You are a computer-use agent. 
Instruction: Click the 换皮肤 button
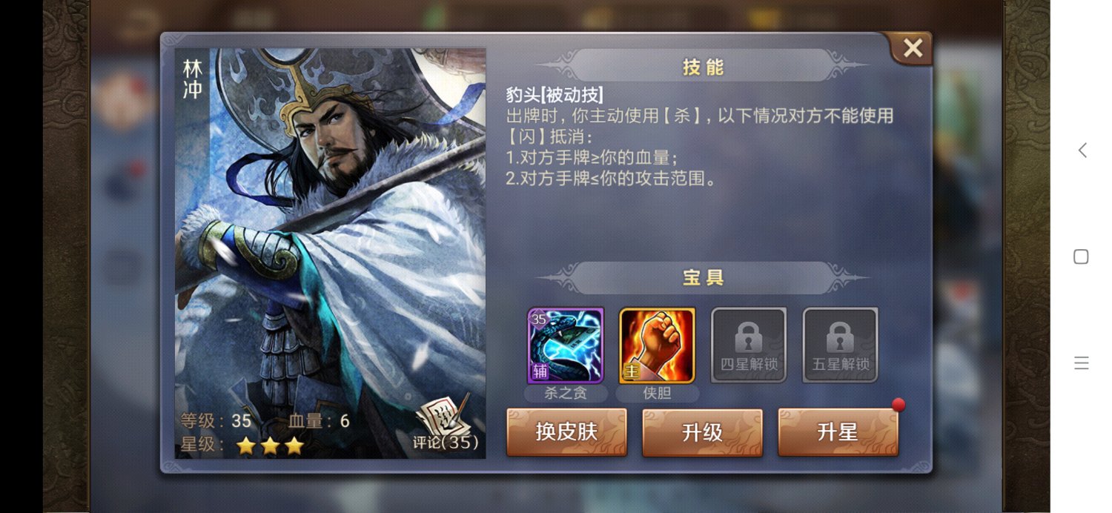click(566, 432)
